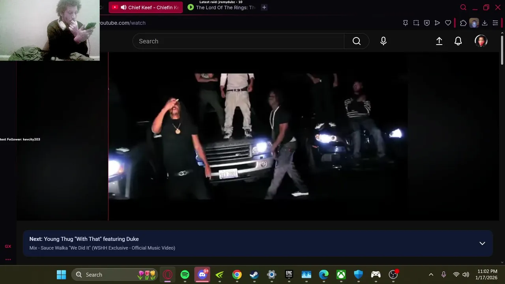Open the browser downloads icon

pos(484,23)
